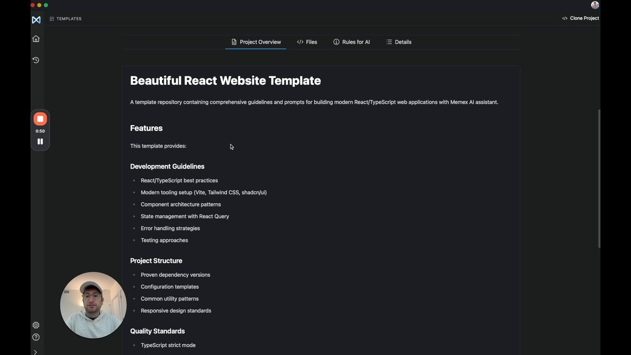Open the Help question mark icon
631x355 pixels.
pyautogui.click(x=36, y=337)
